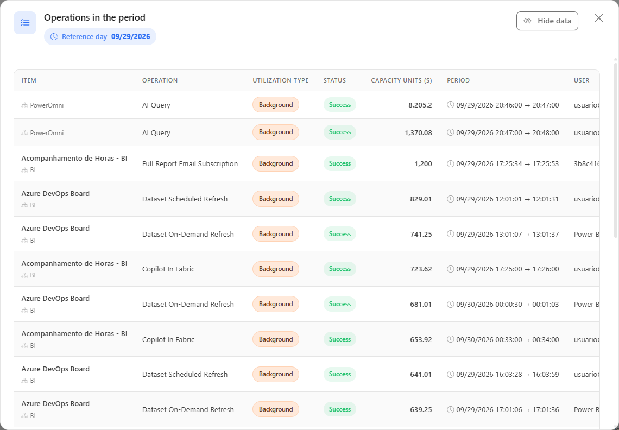Click BI workspace icon in the 1,200 row
This screenshot has width=619, height=430.
[24, 170]
